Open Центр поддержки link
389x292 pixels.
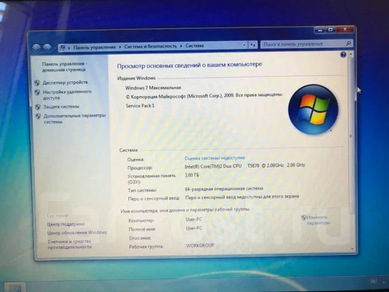66,224
